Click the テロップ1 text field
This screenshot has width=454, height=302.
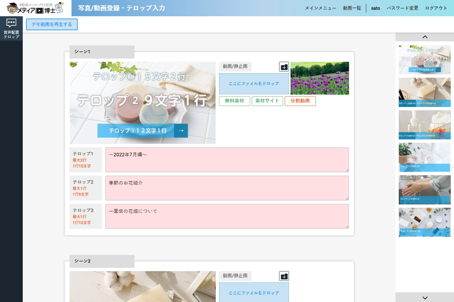coord(227,160)
